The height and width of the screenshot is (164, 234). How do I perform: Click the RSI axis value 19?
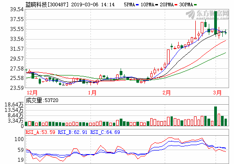click(x=21, y=160)
